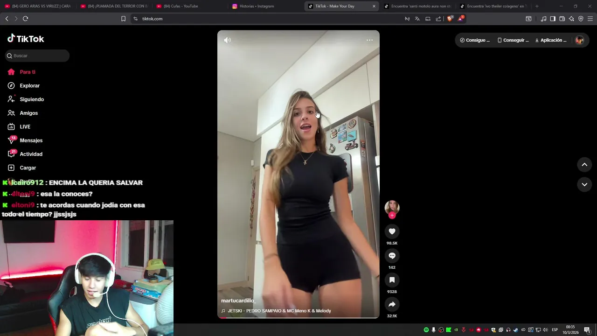Screen dimensions: 597x336
Task: Open the Leo AI sparkle icon
Action: (x=571, y=19)
